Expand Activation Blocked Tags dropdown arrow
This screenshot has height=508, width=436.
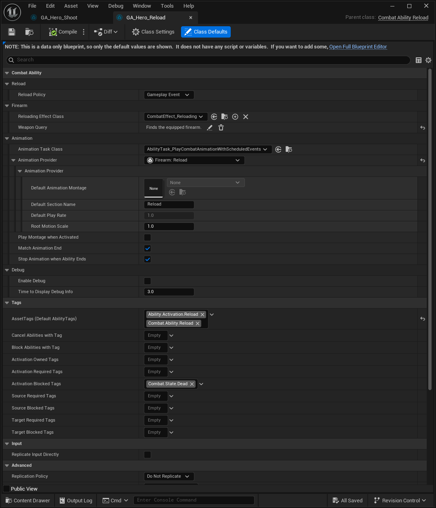pos(201,384)
